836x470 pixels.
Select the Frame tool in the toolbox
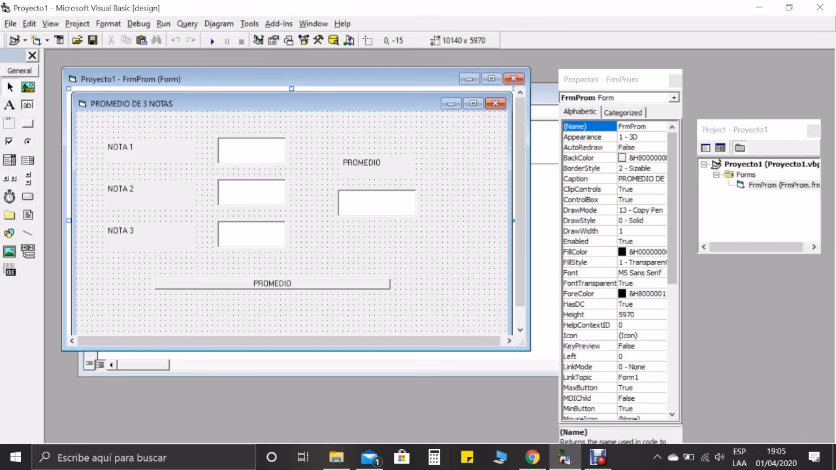coord(10,123)
